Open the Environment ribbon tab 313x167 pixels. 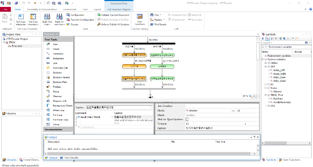pos(70,9)
